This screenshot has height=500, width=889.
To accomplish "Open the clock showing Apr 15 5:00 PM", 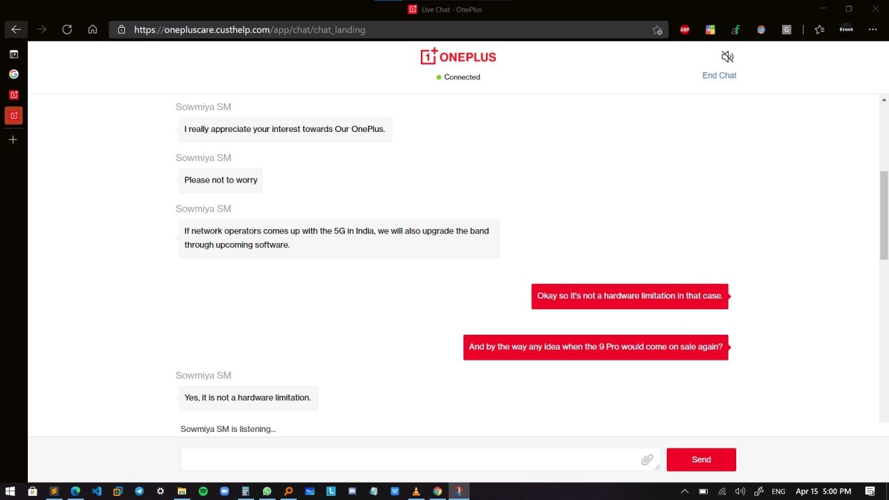I will point(823,491).
